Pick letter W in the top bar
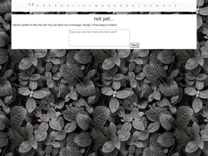Viewport: 208px width, 156px height. [x=157, y=6]
